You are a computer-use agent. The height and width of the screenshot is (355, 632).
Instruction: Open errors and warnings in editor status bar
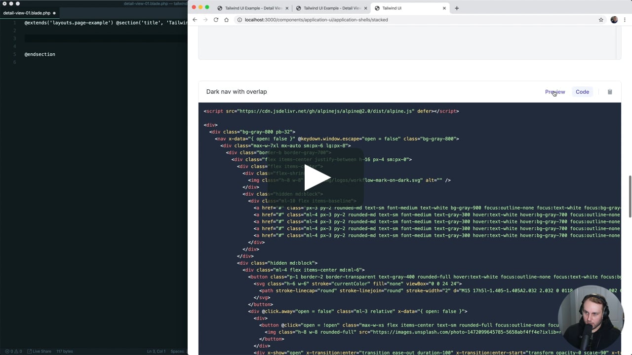click(13, 351)
